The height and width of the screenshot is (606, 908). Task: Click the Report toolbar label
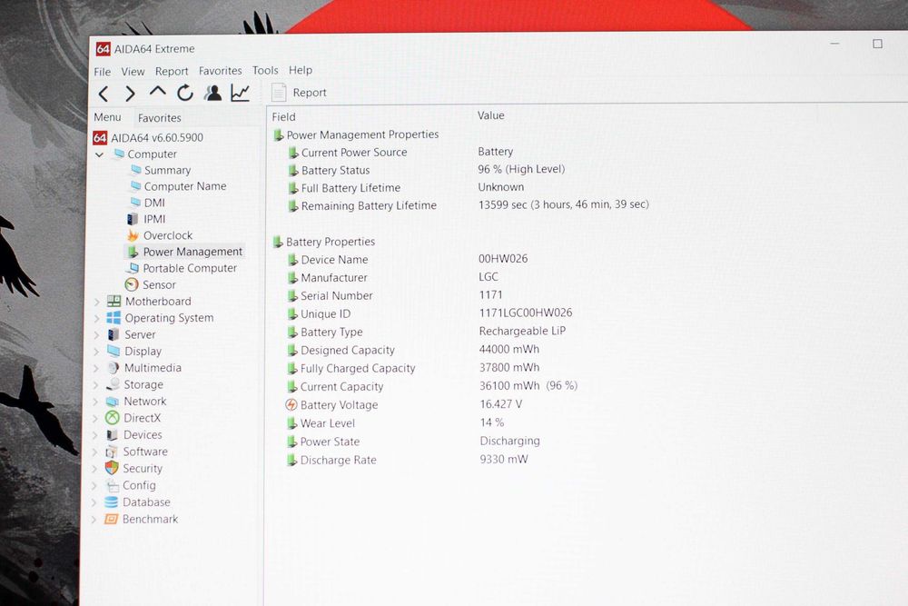pyautogui.click(x=310, y=93)
